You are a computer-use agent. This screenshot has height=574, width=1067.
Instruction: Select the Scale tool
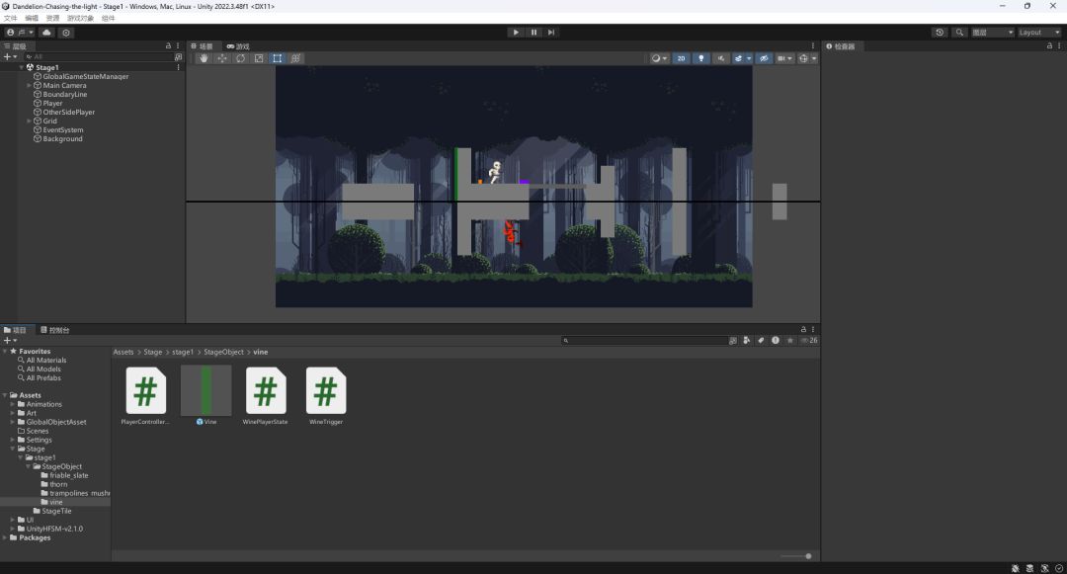click(259, 58)
